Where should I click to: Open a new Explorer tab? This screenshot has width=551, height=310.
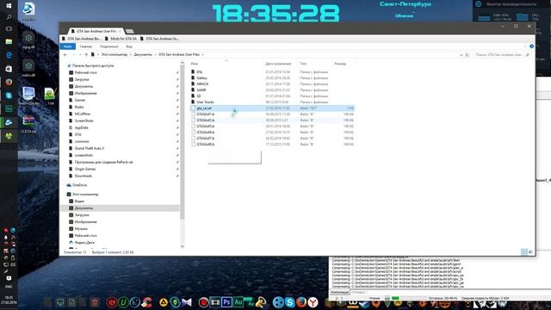129,31
